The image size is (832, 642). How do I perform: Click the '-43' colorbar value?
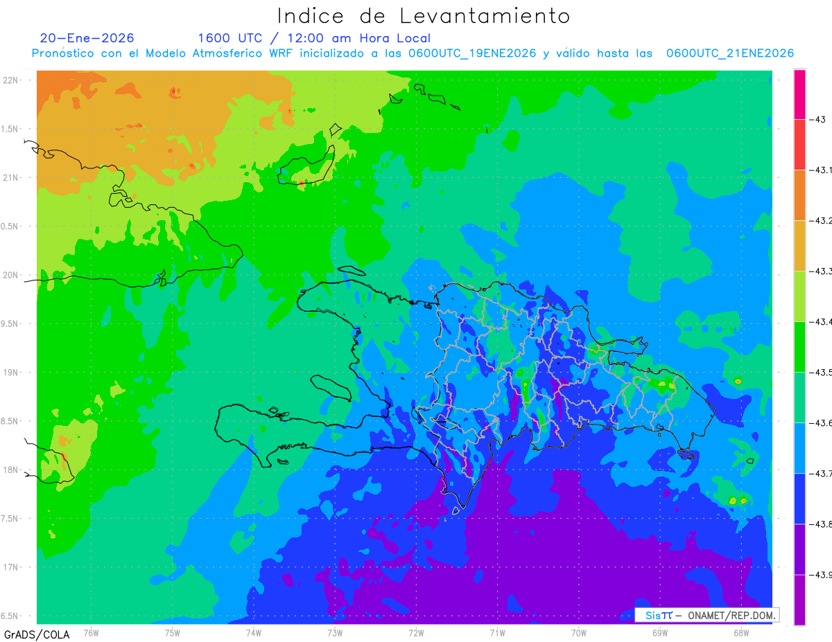click(817, 120)
